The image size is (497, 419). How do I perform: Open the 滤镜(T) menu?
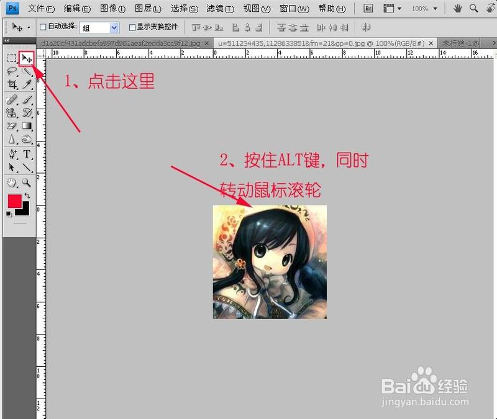pyautogui.click(x=221, y=9)
